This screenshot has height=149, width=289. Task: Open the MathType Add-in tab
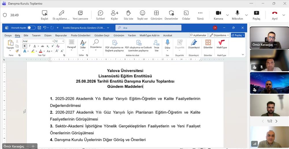click(x=149, y=35)
